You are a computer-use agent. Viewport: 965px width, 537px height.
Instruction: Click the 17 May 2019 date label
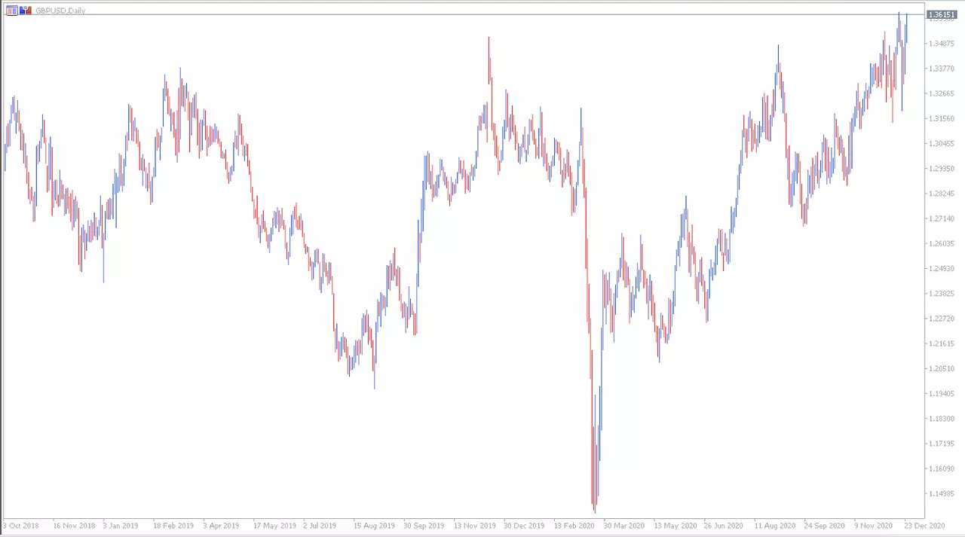275,525
